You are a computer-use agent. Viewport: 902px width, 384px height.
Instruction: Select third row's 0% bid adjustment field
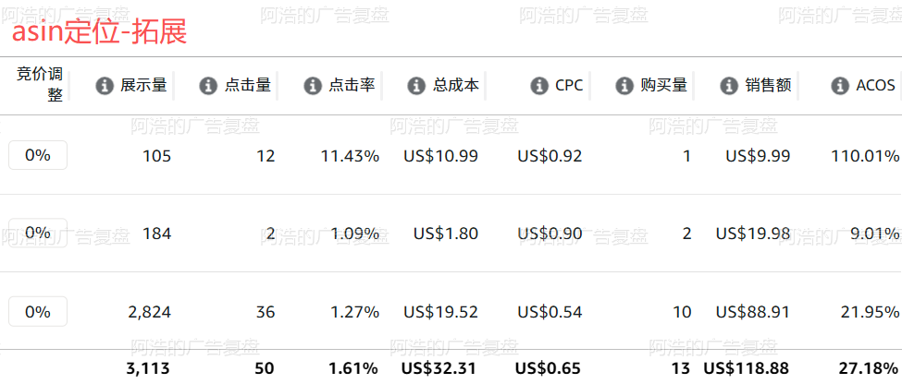[x=38, y=312]
